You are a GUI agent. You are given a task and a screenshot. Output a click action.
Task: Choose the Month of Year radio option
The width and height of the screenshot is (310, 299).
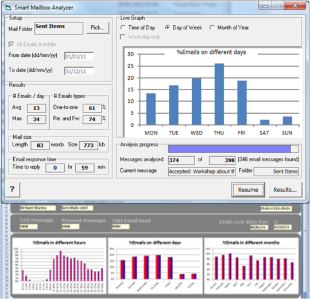pyautogui.click(x=212, y=28)
